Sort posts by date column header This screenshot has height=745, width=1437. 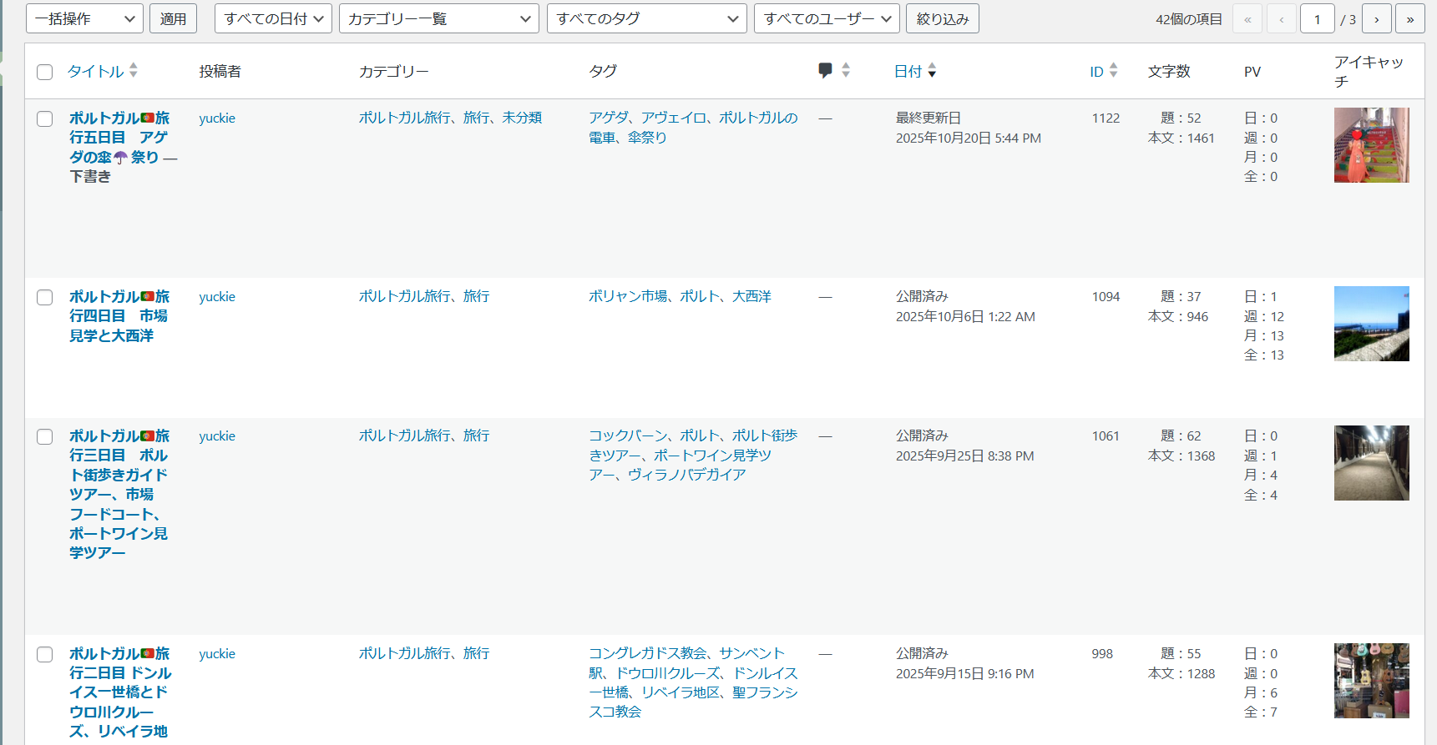point(908,72)
